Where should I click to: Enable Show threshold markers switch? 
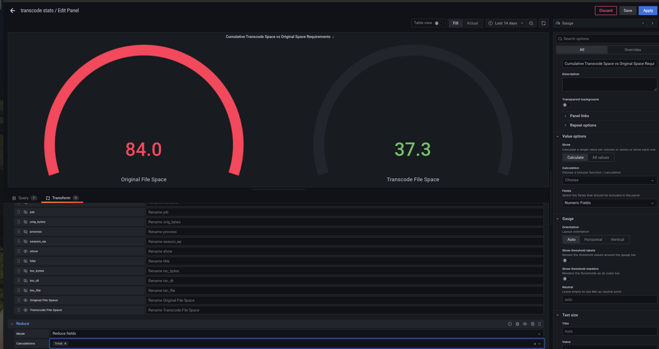click(x=566, y=279)
